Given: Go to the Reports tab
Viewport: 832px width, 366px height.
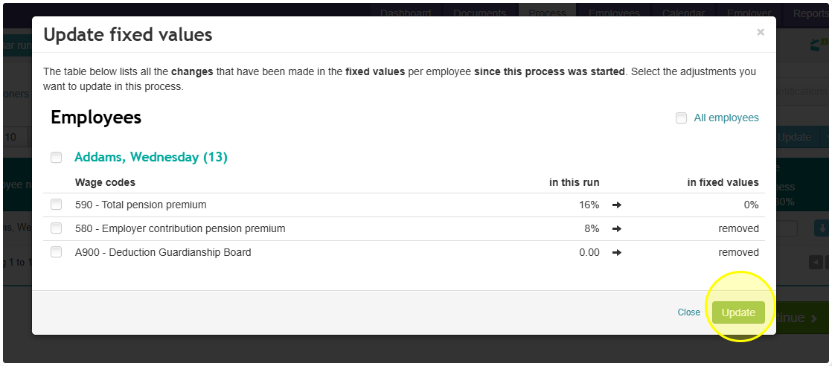Looking at the screenshot, I should pyautogui.click(x=810, y=13).
